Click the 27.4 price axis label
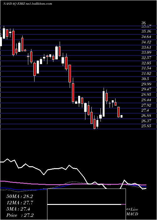Image resolution: width=157 pixels, height=220 pixels. coord(145,110)
